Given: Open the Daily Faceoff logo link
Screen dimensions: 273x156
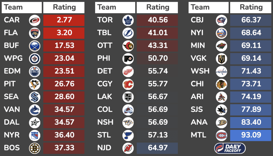Looking at the screenshot, I should point(230,148).
